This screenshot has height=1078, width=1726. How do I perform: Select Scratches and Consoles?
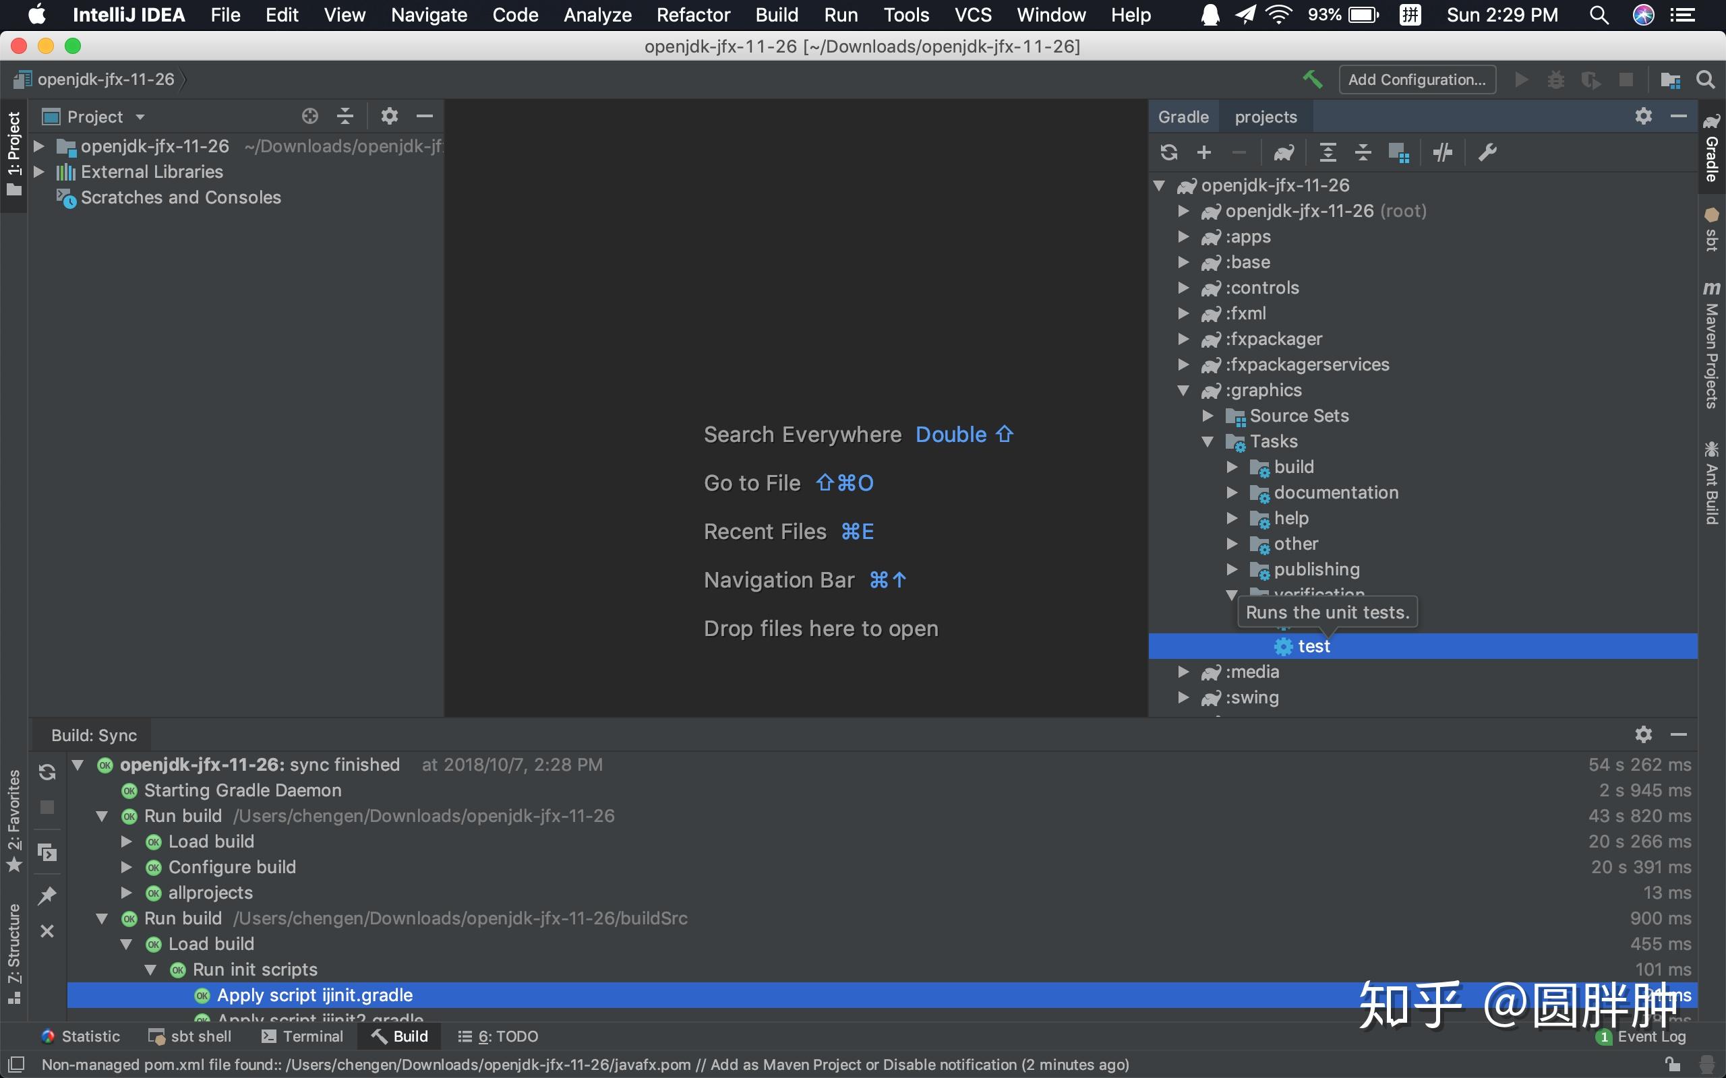tap(181, 197)
